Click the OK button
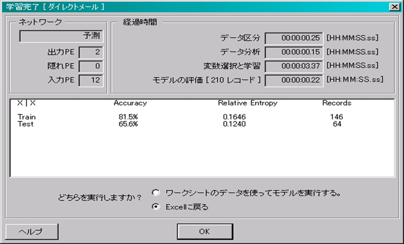The height and width of the screenshot is (244, 404). [205, 231]
